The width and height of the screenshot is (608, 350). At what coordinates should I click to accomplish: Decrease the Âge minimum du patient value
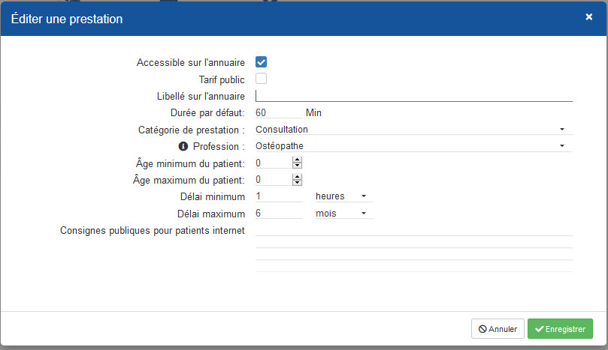point(297,166)
